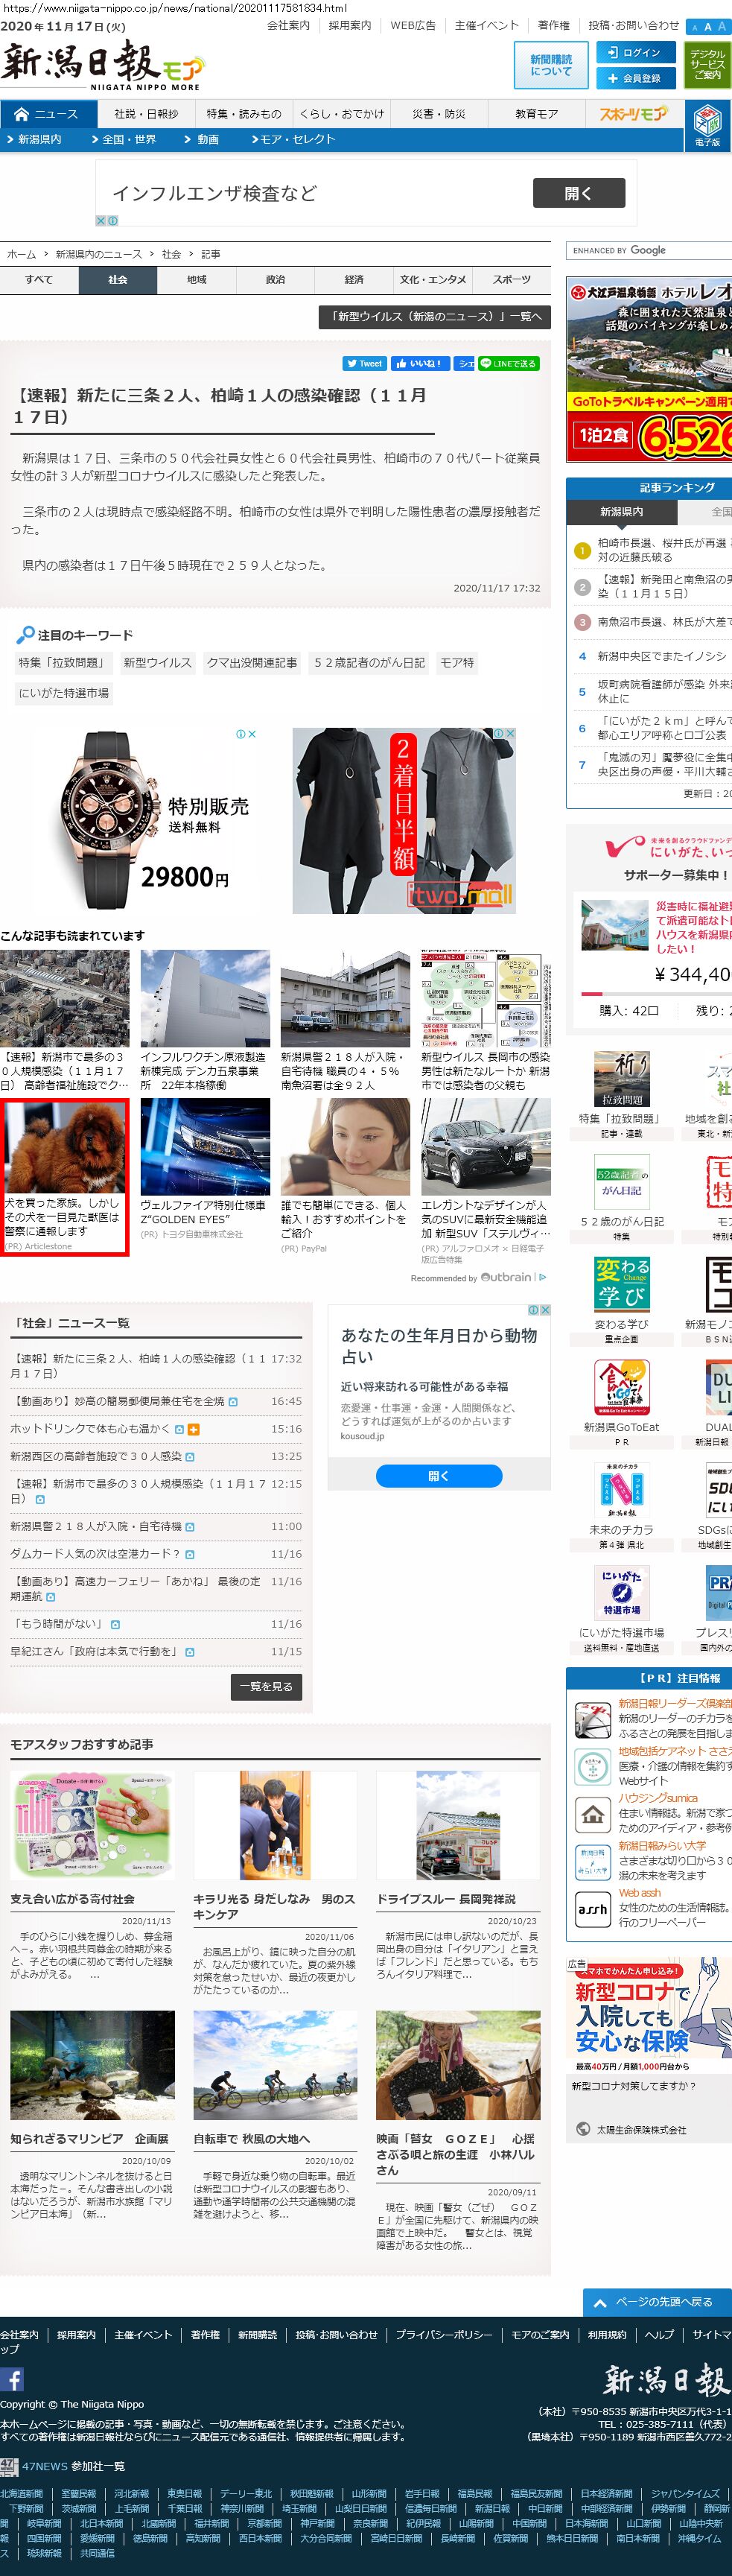Switch to the 政治 category tab
This screenshot has height=2576, width=732.
(x=275, y=280)
